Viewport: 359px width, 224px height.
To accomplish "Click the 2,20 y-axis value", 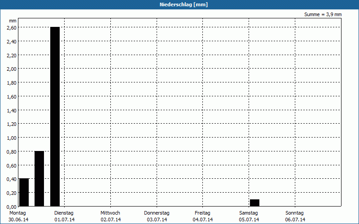I will point(12,55).
